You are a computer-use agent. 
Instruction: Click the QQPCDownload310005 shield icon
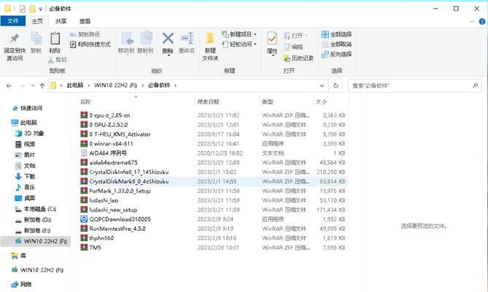(x=84, y=219)
